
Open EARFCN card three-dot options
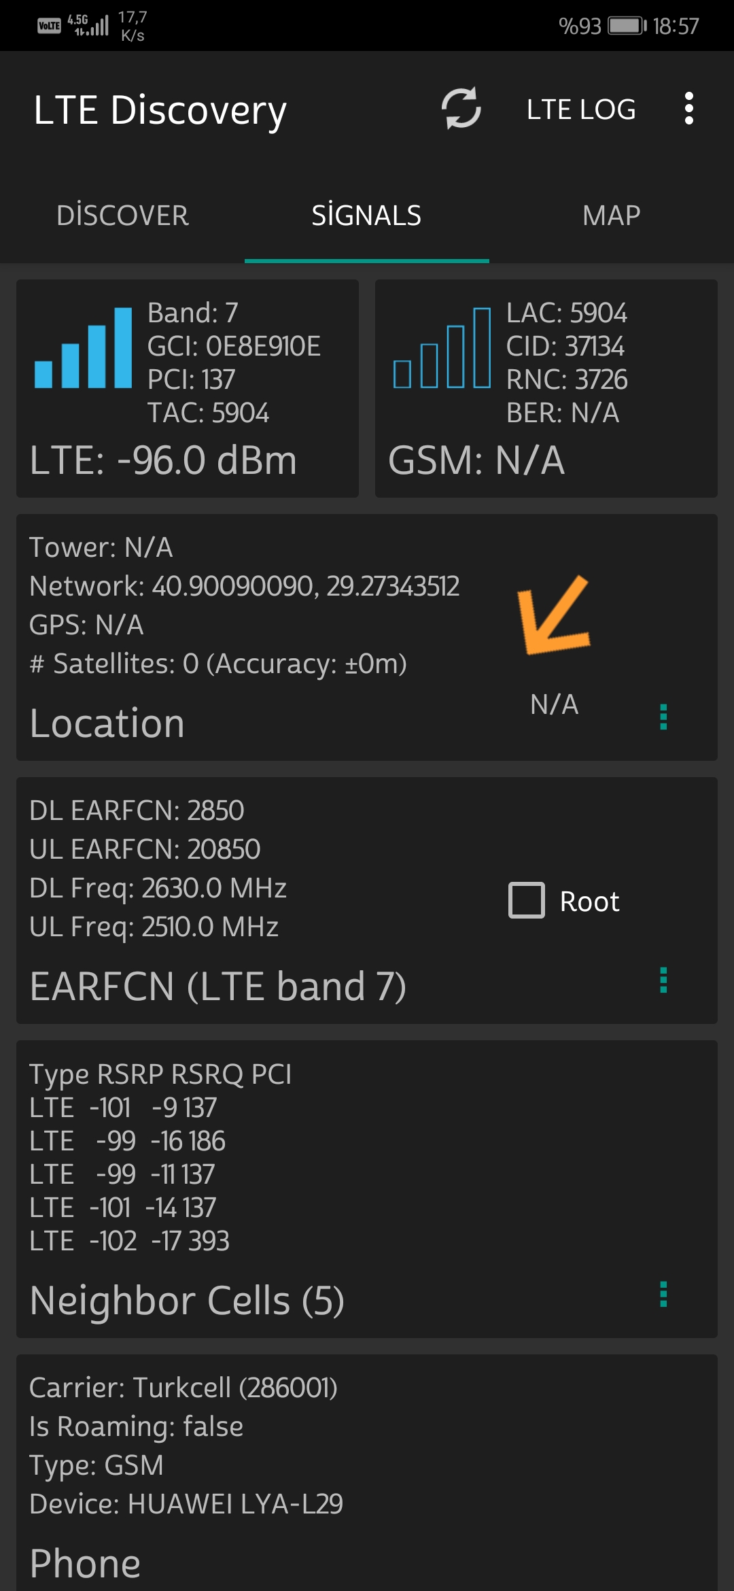pos(663,980)
